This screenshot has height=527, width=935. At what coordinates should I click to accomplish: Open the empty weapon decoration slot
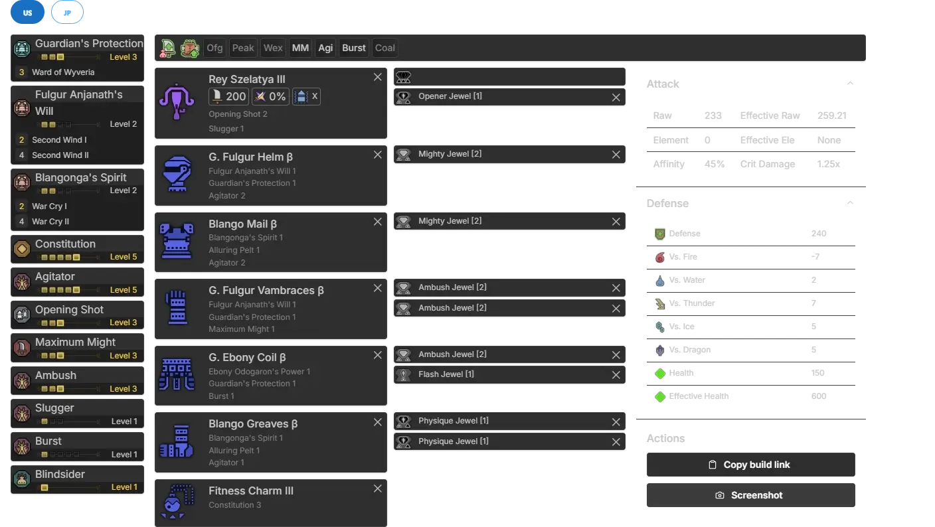point(509,77)
